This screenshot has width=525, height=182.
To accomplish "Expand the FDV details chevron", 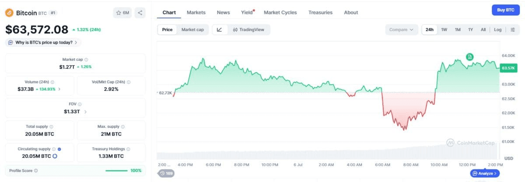I will [85, 112].
